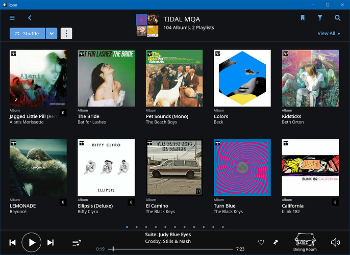Image resolution: width=350 pixels, height=255 pixels.
Task: Click the Shuffle button
Action: tap(28, 34)
